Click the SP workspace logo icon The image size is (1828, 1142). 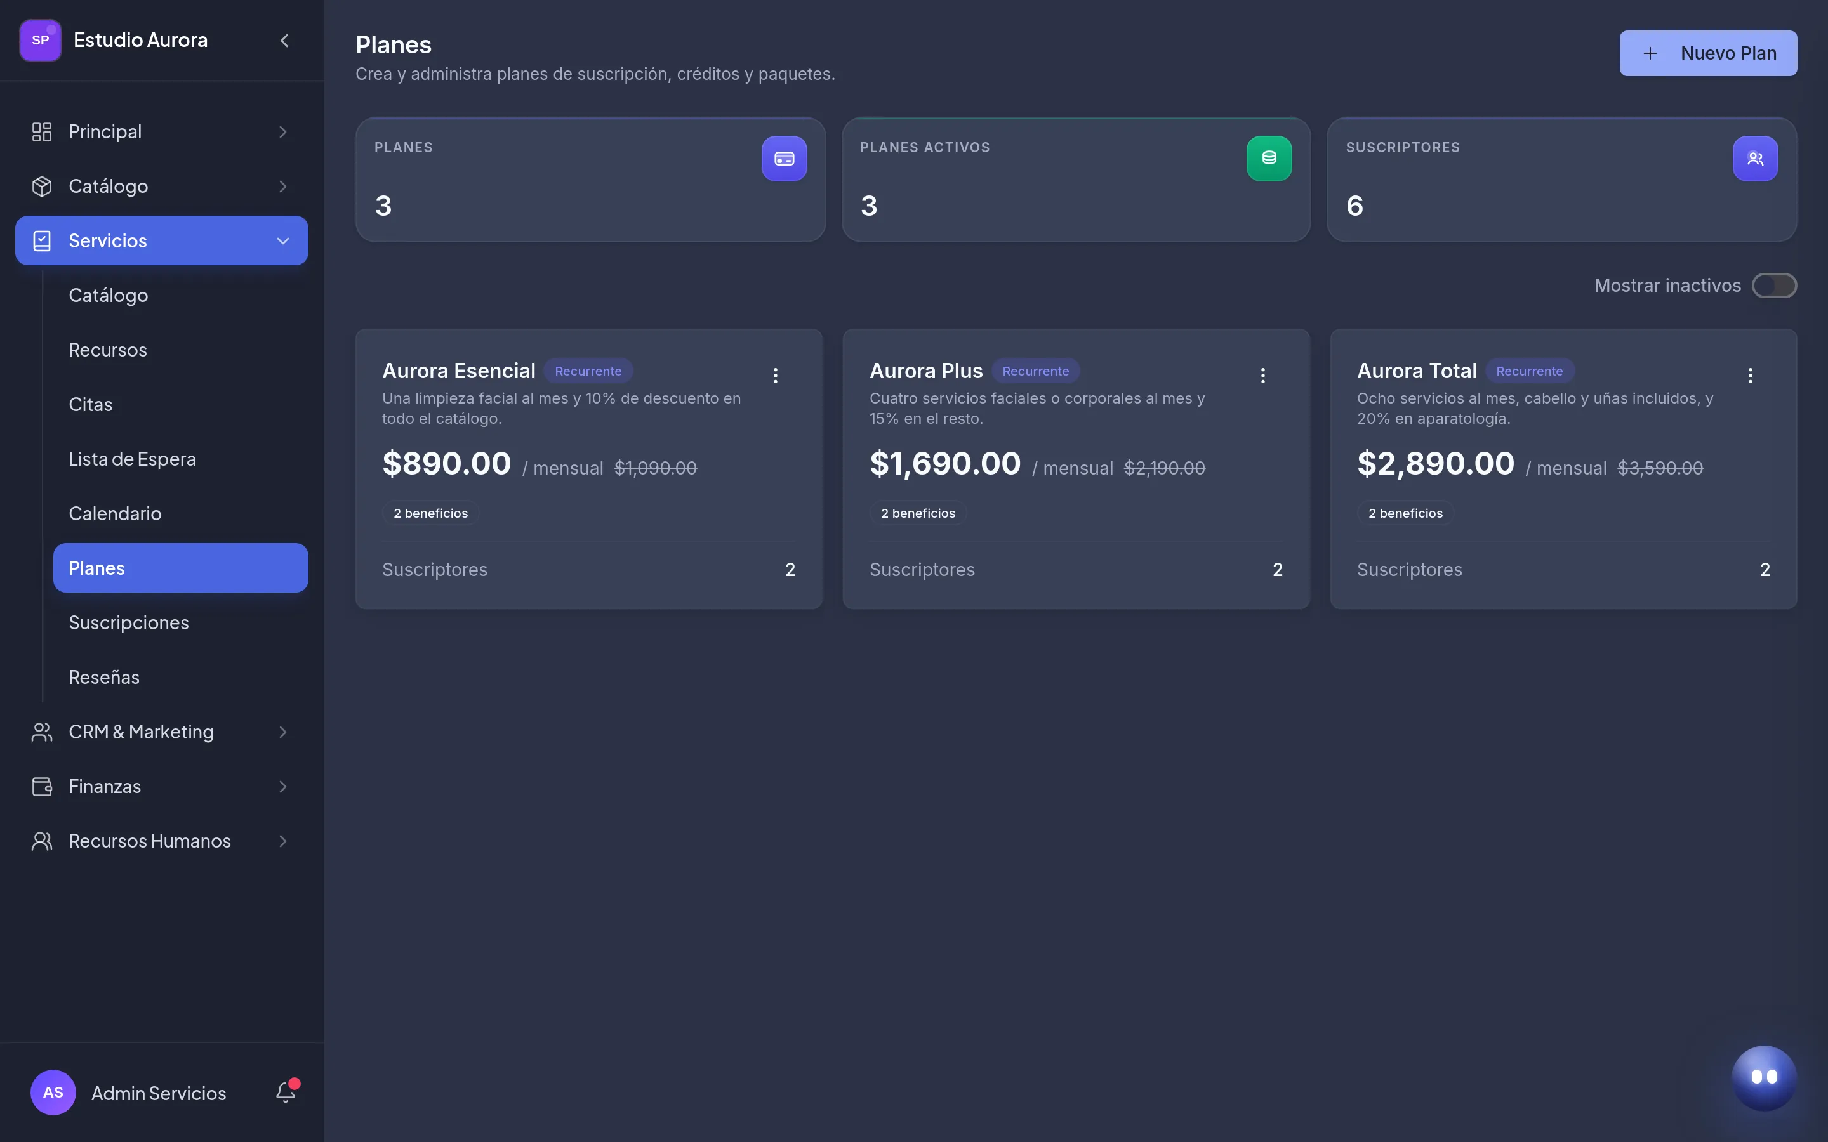40,40
